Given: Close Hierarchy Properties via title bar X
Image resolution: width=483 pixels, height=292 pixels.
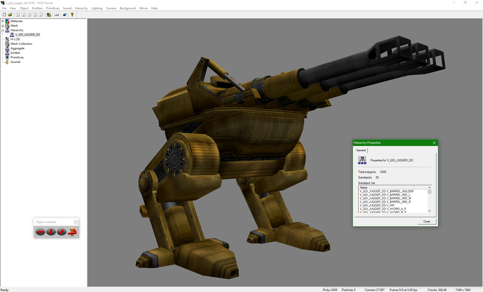Looking at the screenshot, I should [x=434, y=143].
